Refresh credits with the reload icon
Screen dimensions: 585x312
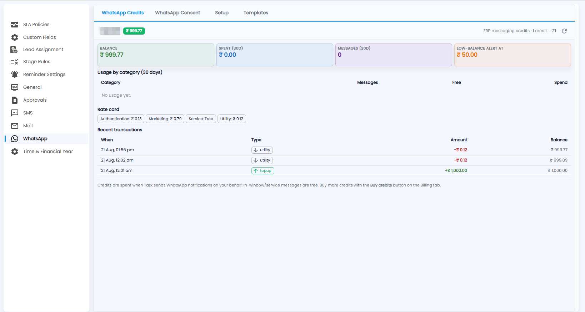[x=564, y=31]
